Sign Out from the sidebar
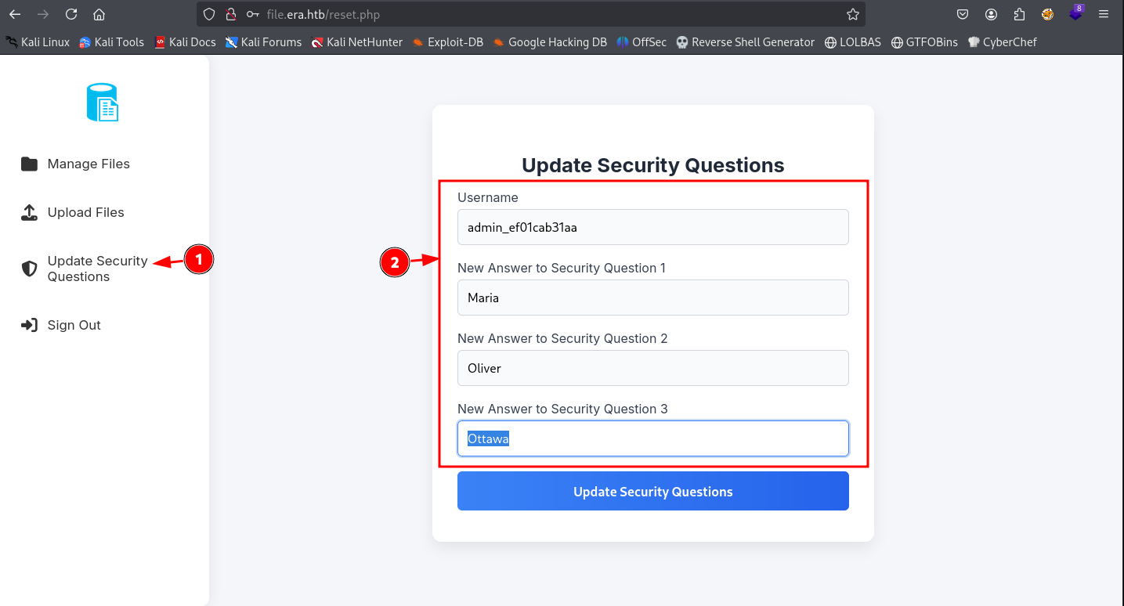The width and height of the screenshot is (1124, 606). (74, 325)
